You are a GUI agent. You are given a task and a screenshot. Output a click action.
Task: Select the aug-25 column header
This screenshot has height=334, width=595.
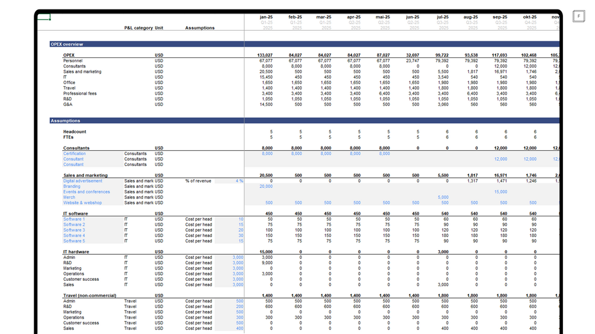(x=471, y=17)
